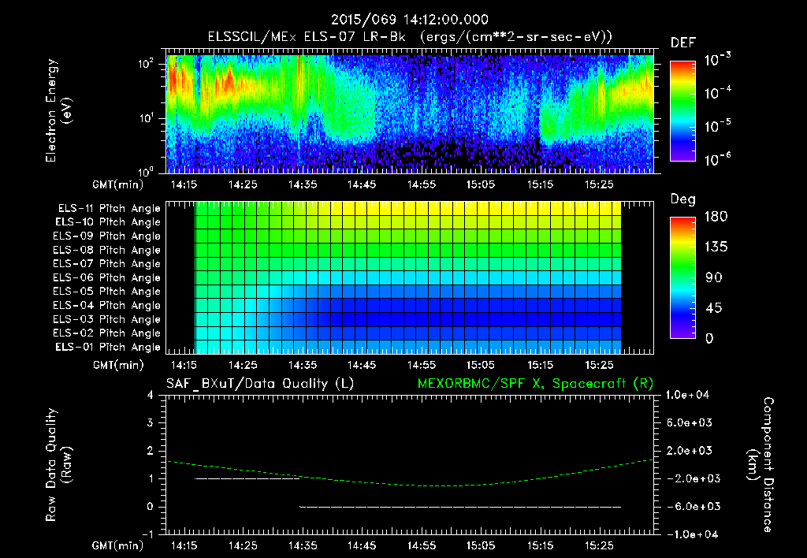
Task: Select the ELS-05 Pitch Angle row label
Action: (107, 292)
